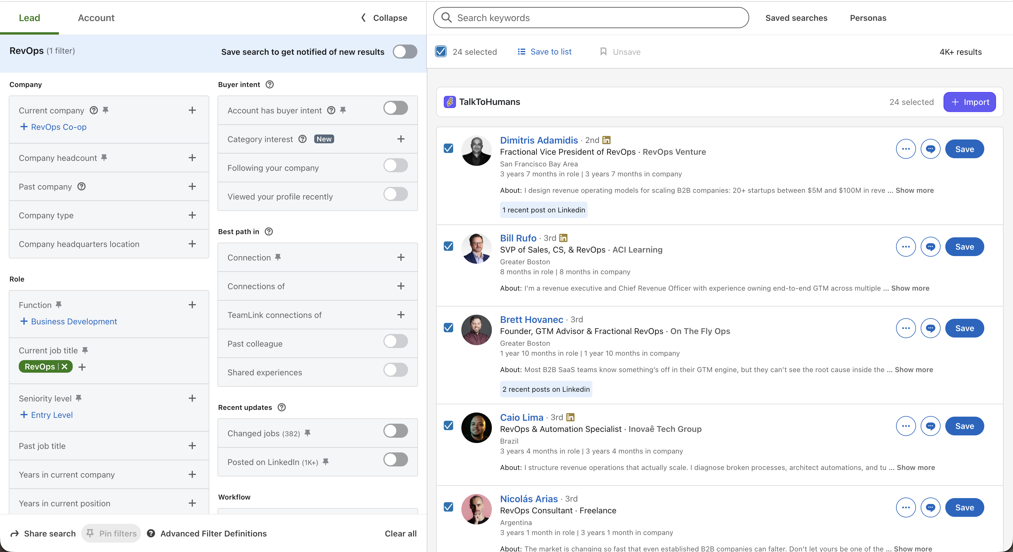Uncheck Caio Lima's checkbox
This screenshot has width=1013, height=552.
(x=448, y=425)
